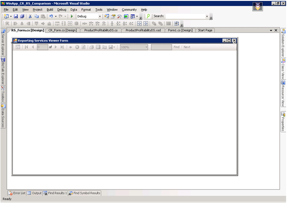This screenshot has width=287, height=203.
Task: Click the report viewer Print icon
Action: (92, 47)
